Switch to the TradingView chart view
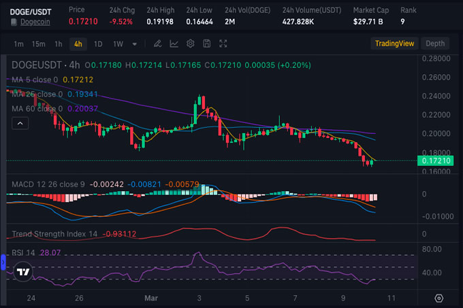This screenshot has width=463, height=308. (x=394, y=44)
